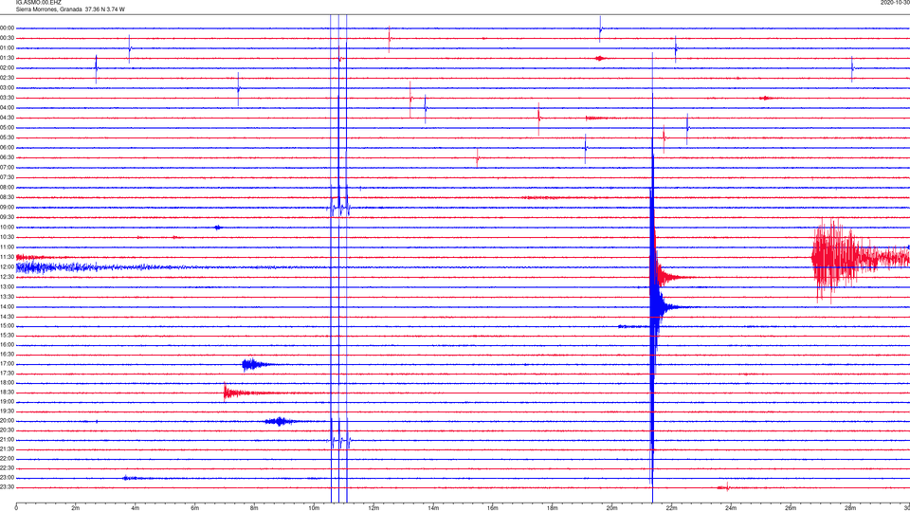Select the 02:00 trace time label

point(8,68)
